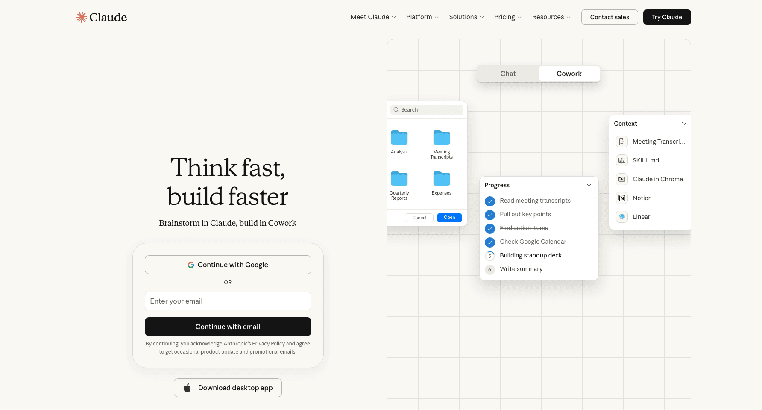
Task: Switch to the Cowork tab
Action: click(x=569, y=74)
